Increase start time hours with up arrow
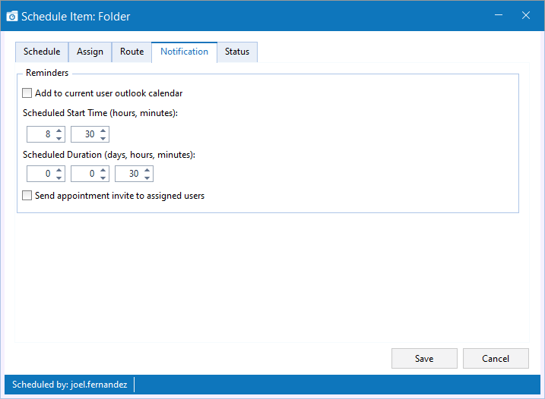The image size is (545, 399). 59,130
